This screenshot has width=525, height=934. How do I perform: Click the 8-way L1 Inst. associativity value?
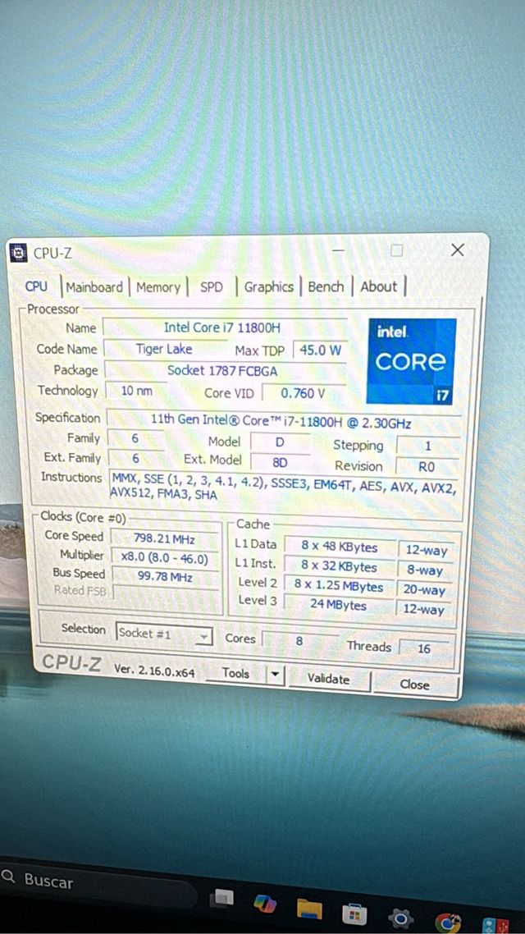click(x=425, y=570)
